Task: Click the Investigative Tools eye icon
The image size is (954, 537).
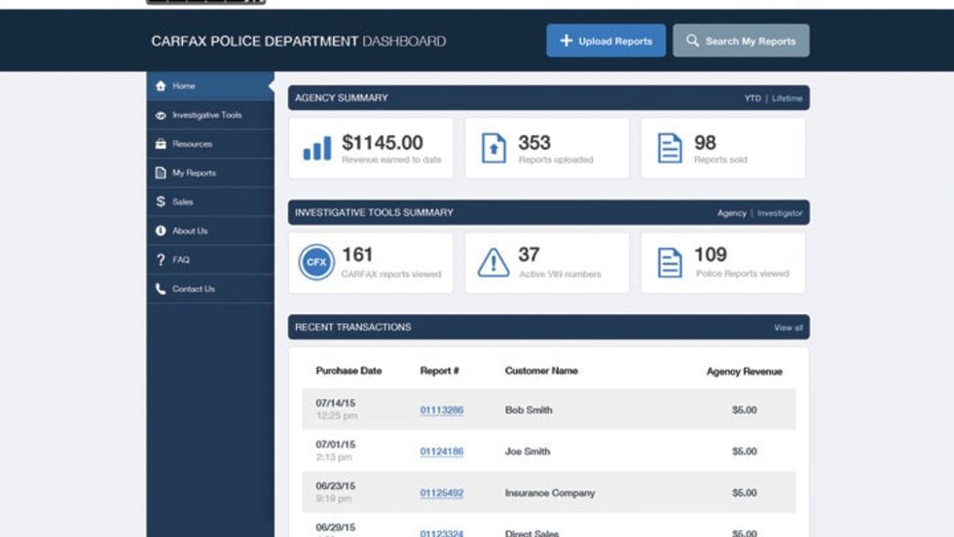Action: [x=161, y=116]
